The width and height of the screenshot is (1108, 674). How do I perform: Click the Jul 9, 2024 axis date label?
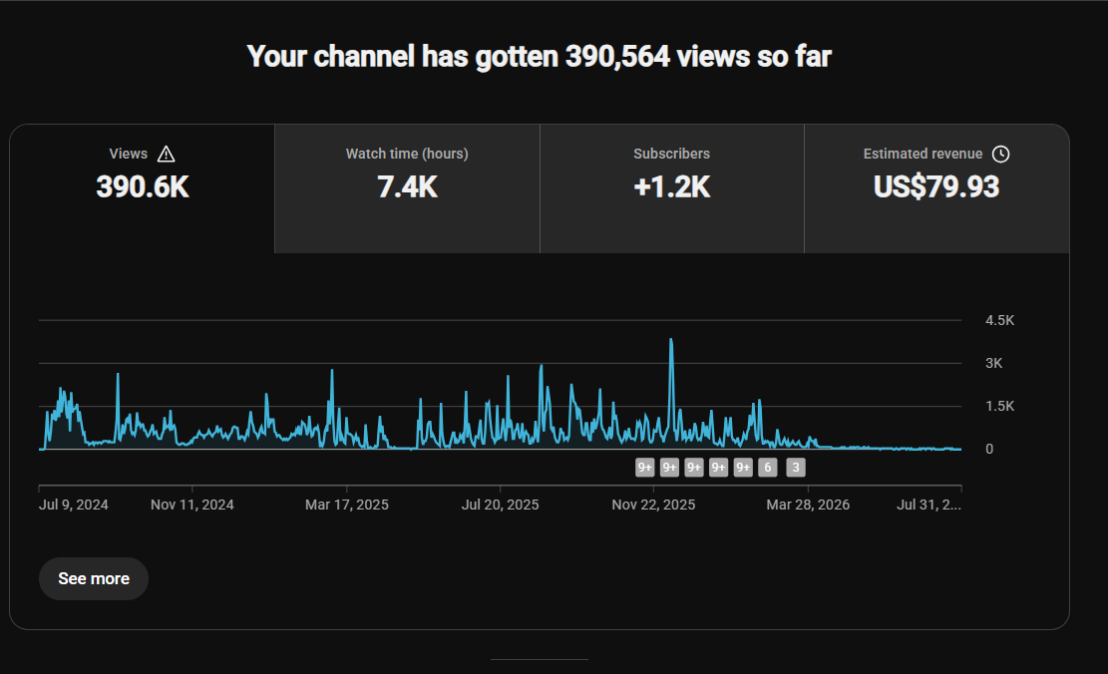(x=74, y=505)
